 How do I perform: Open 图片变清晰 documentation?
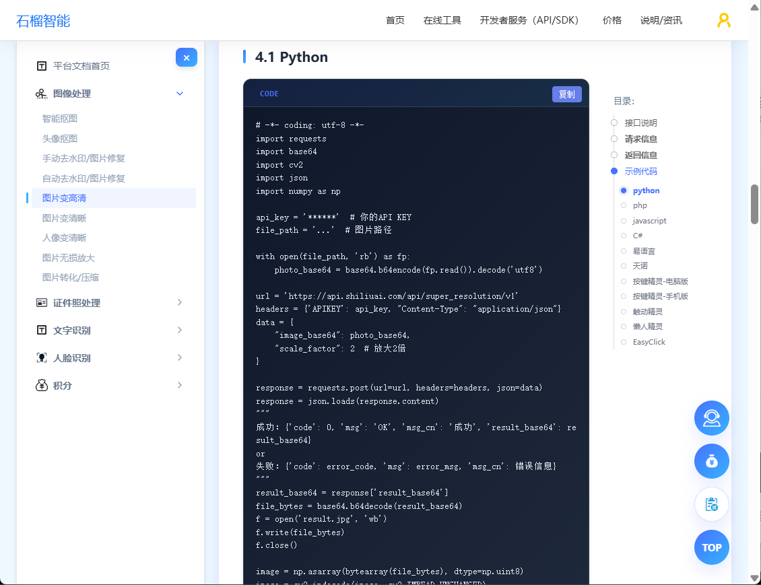(x=64, y=218)
